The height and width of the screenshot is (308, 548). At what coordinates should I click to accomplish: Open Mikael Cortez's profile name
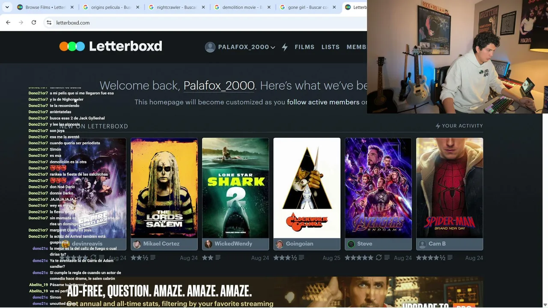coord(161,244)
